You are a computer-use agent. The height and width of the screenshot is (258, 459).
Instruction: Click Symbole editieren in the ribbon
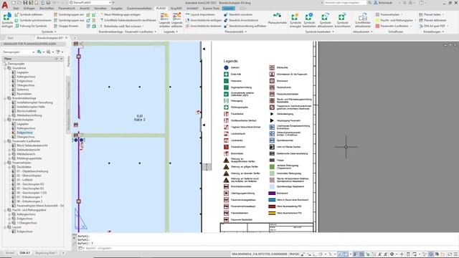[x=29, y=14]
